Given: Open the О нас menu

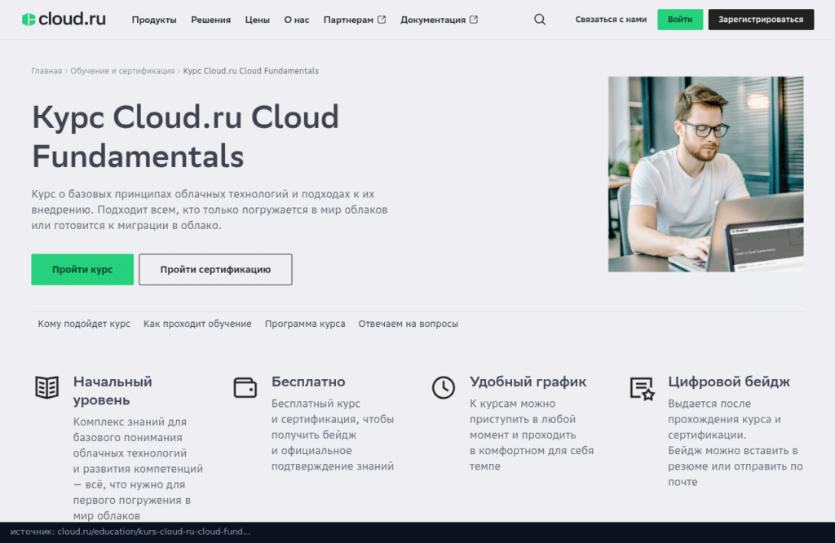Looking at the screenshot, I should [x=297, y=20].
